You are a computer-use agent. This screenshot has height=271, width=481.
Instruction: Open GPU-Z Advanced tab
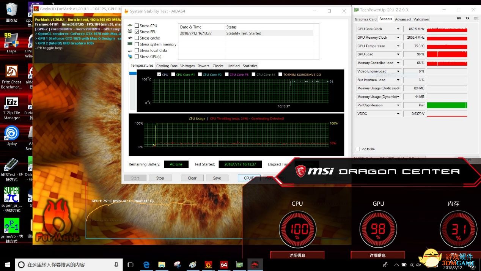coord(402,19)
